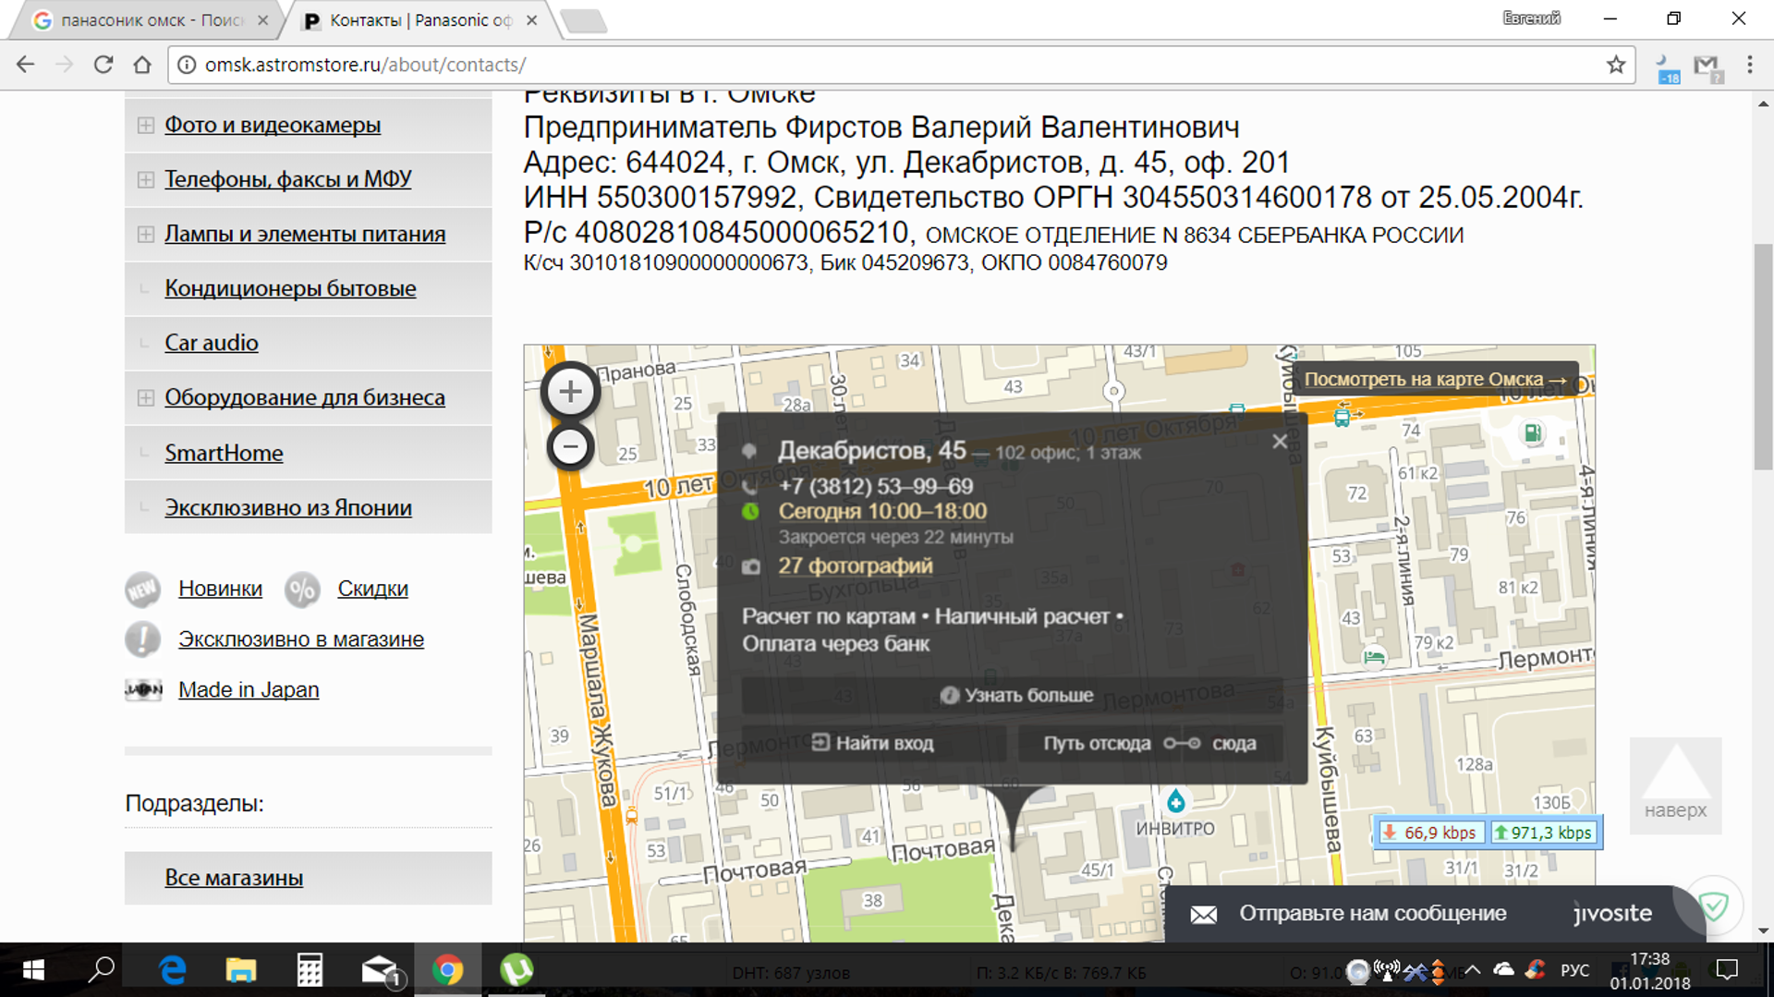Click the weather extension icon showing -18
Viewport: 1774px width, 997px height.
click(1668, 68)
